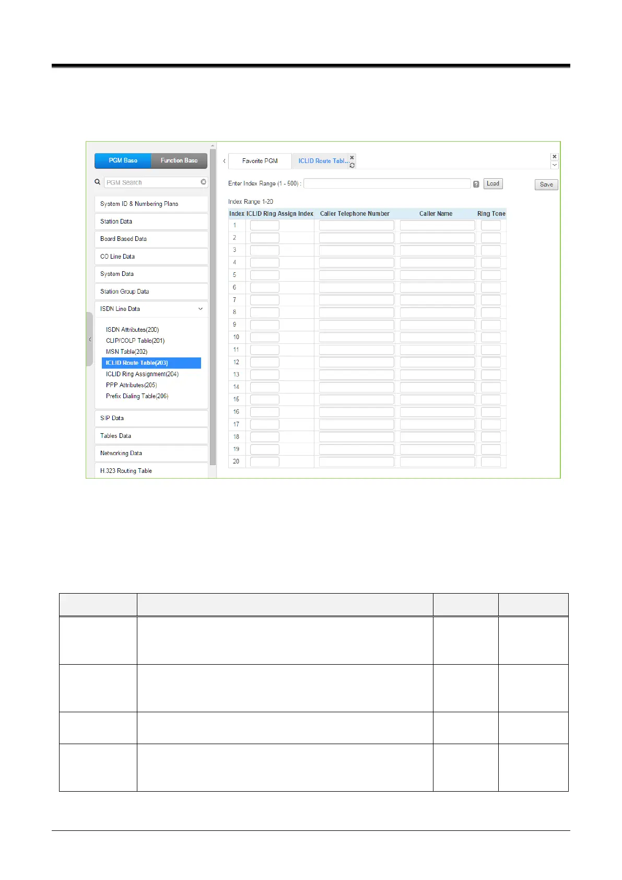
Task: Select ICLID Route Table(203)
Action: (x=151, y=363)
